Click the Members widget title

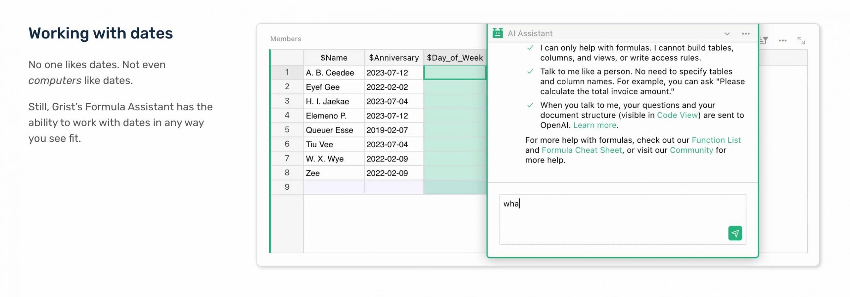point(286,39)
